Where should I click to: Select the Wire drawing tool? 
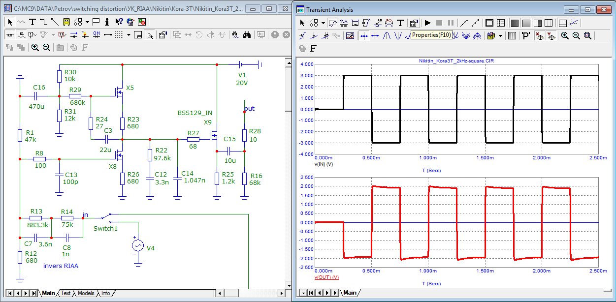[x=43, y=22]
